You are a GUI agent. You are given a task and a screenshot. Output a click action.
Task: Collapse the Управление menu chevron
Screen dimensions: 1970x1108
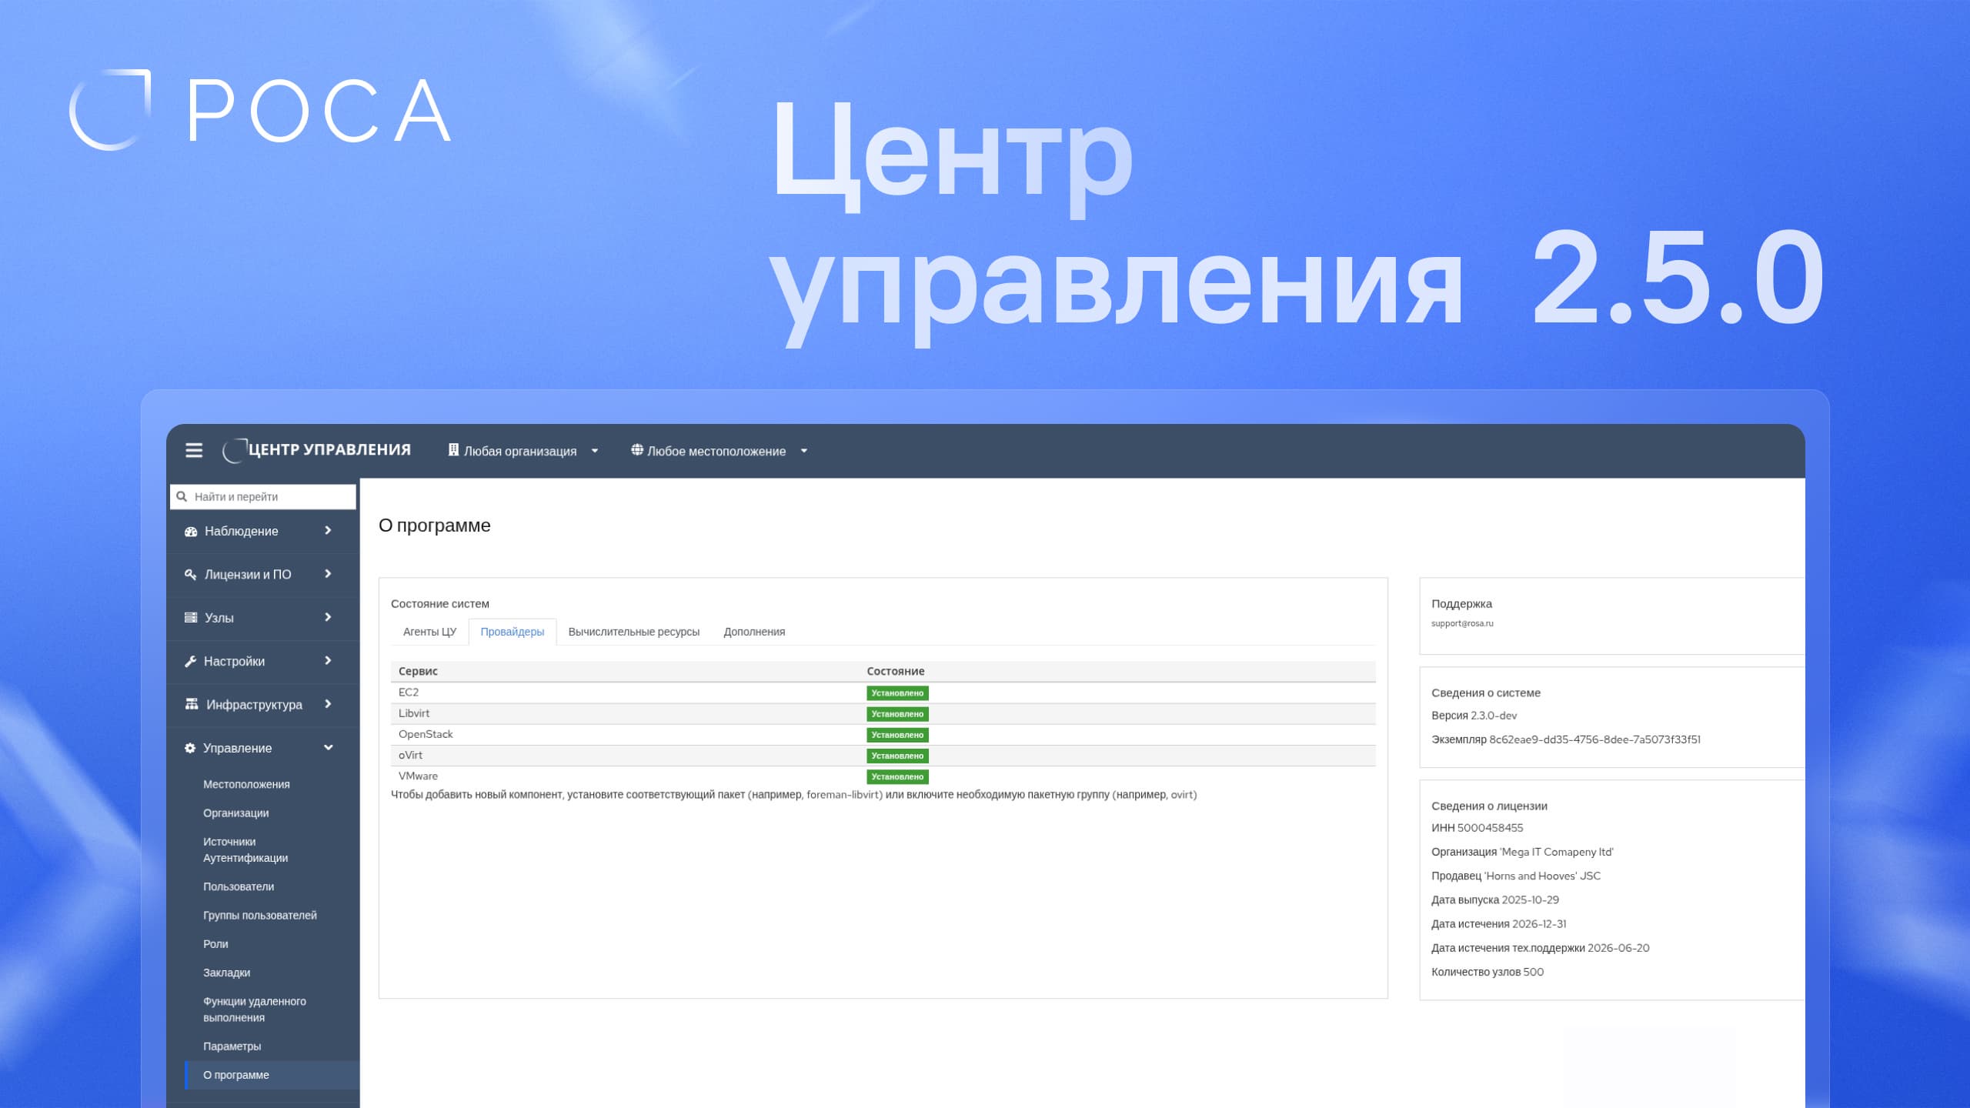[x=329, y=748]
